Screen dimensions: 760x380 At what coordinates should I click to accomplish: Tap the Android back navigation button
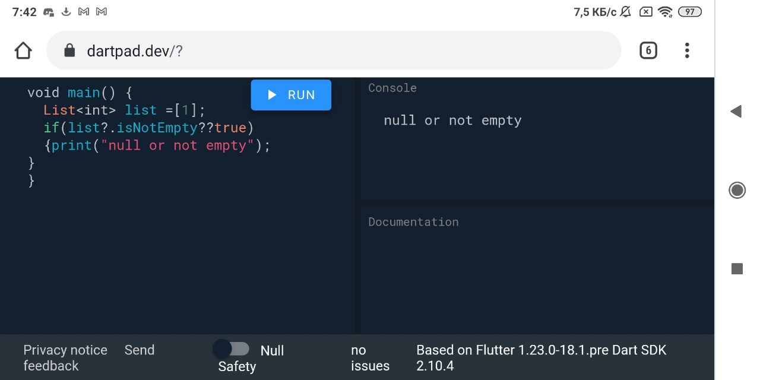[x=736, y=111]
